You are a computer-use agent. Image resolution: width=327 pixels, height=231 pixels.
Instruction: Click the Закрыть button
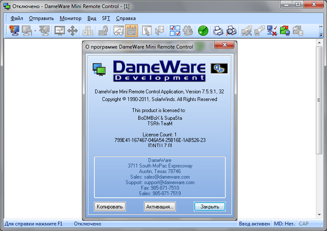pyautogui.click(x=210, y=207)
